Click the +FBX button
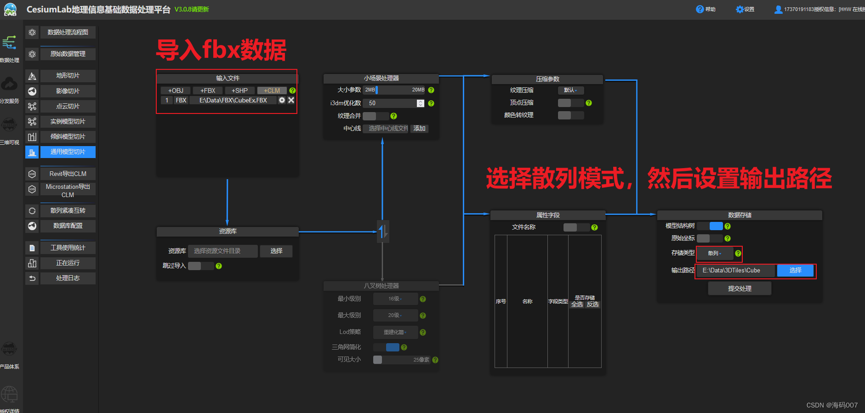The height and width of the screenshot is (413, 865). click(208, 91)
